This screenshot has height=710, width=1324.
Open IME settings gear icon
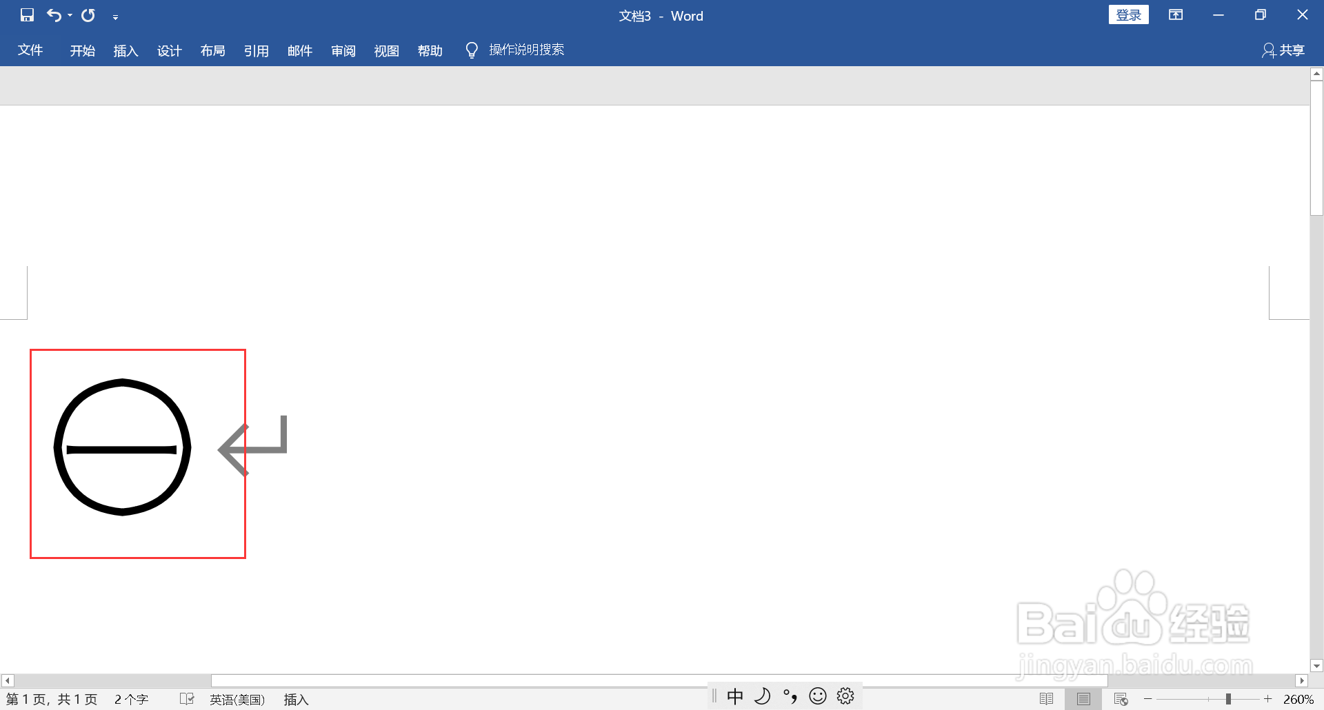[x=845, y=696]
